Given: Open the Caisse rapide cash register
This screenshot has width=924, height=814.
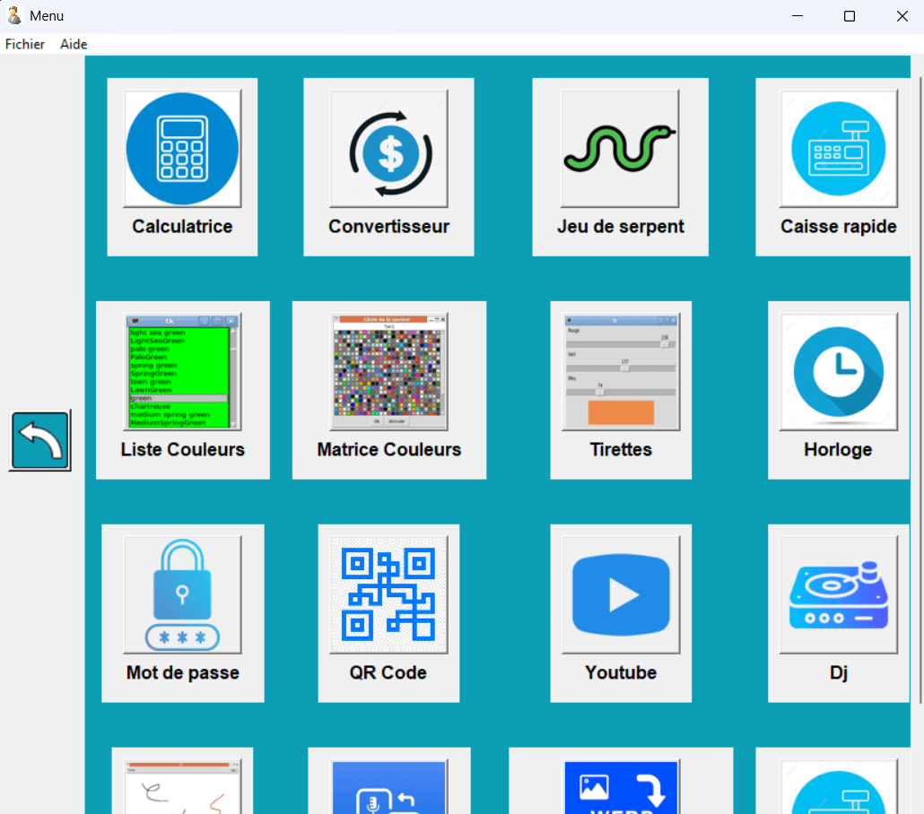Looking at the screenshot, I should [x=839, y=149].
